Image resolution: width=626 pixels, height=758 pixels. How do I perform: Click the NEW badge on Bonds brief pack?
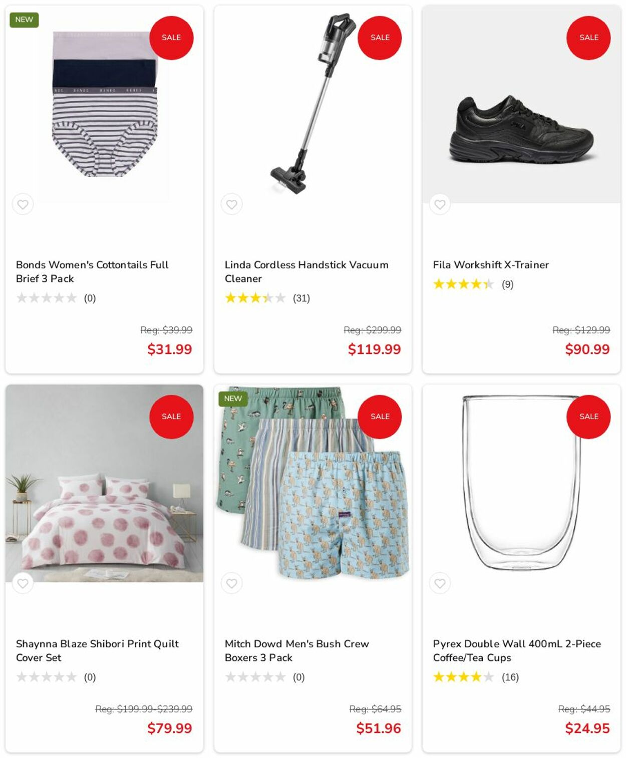pyautogui.click(x=24, y=20)
